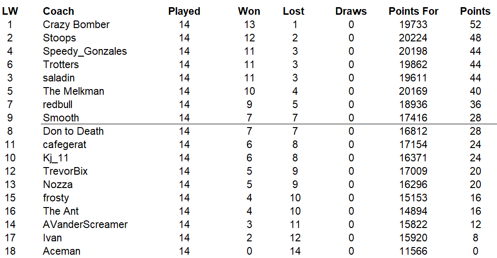The width and height of the screenshot is (497, 258).
Task: Click the Played column header
Action: coord(184,11)
